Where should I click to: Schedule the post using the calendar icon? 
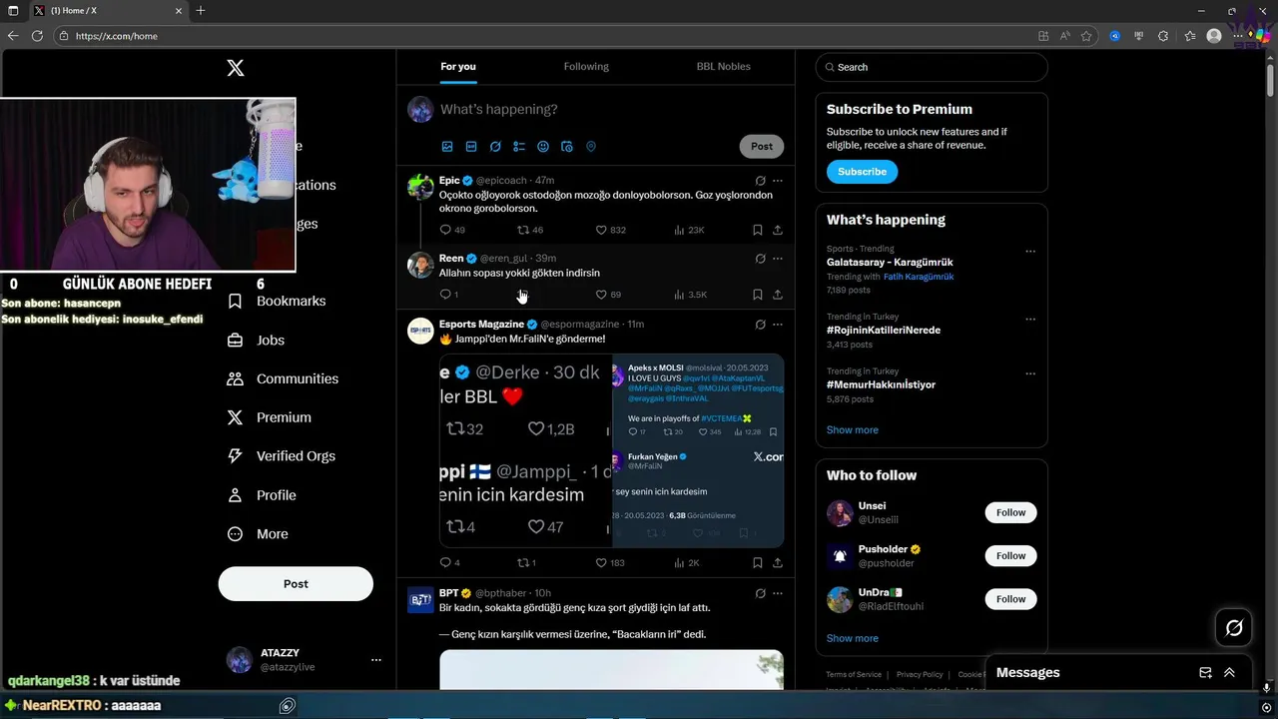tap(567, 147)
